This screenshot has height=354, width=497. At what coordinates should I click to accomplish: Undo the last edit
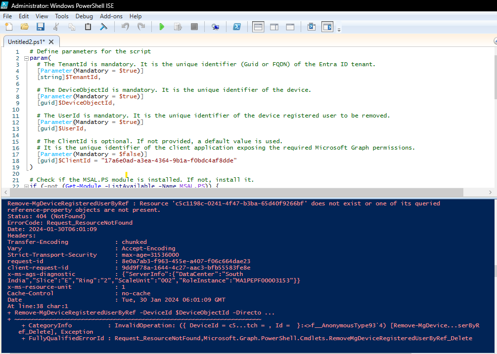tap(125, 27)
